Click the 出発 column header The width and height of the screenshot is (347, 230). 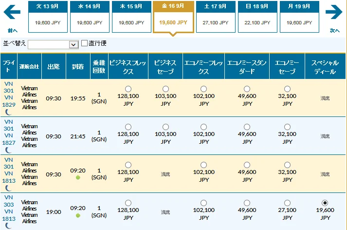pos(54,66)
